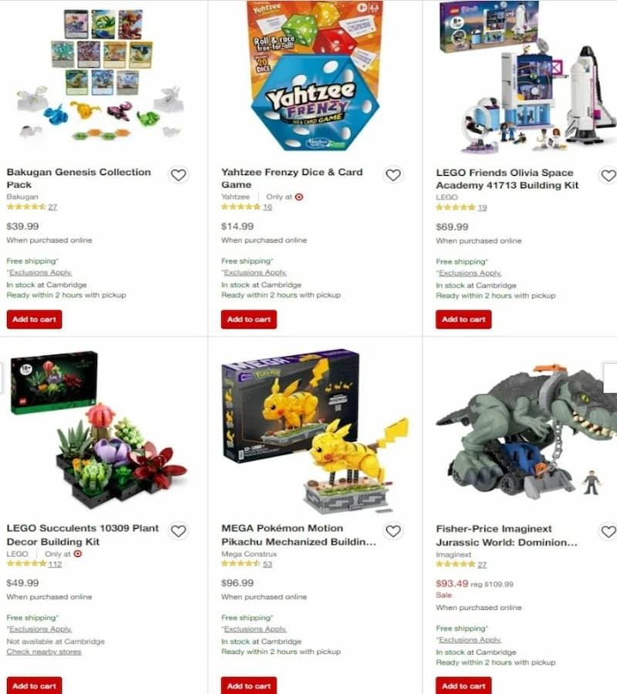Add MEGA Pokémon Motion Pikachu to cart
Screen dimensions: 617x694
(x=249, y=686)
